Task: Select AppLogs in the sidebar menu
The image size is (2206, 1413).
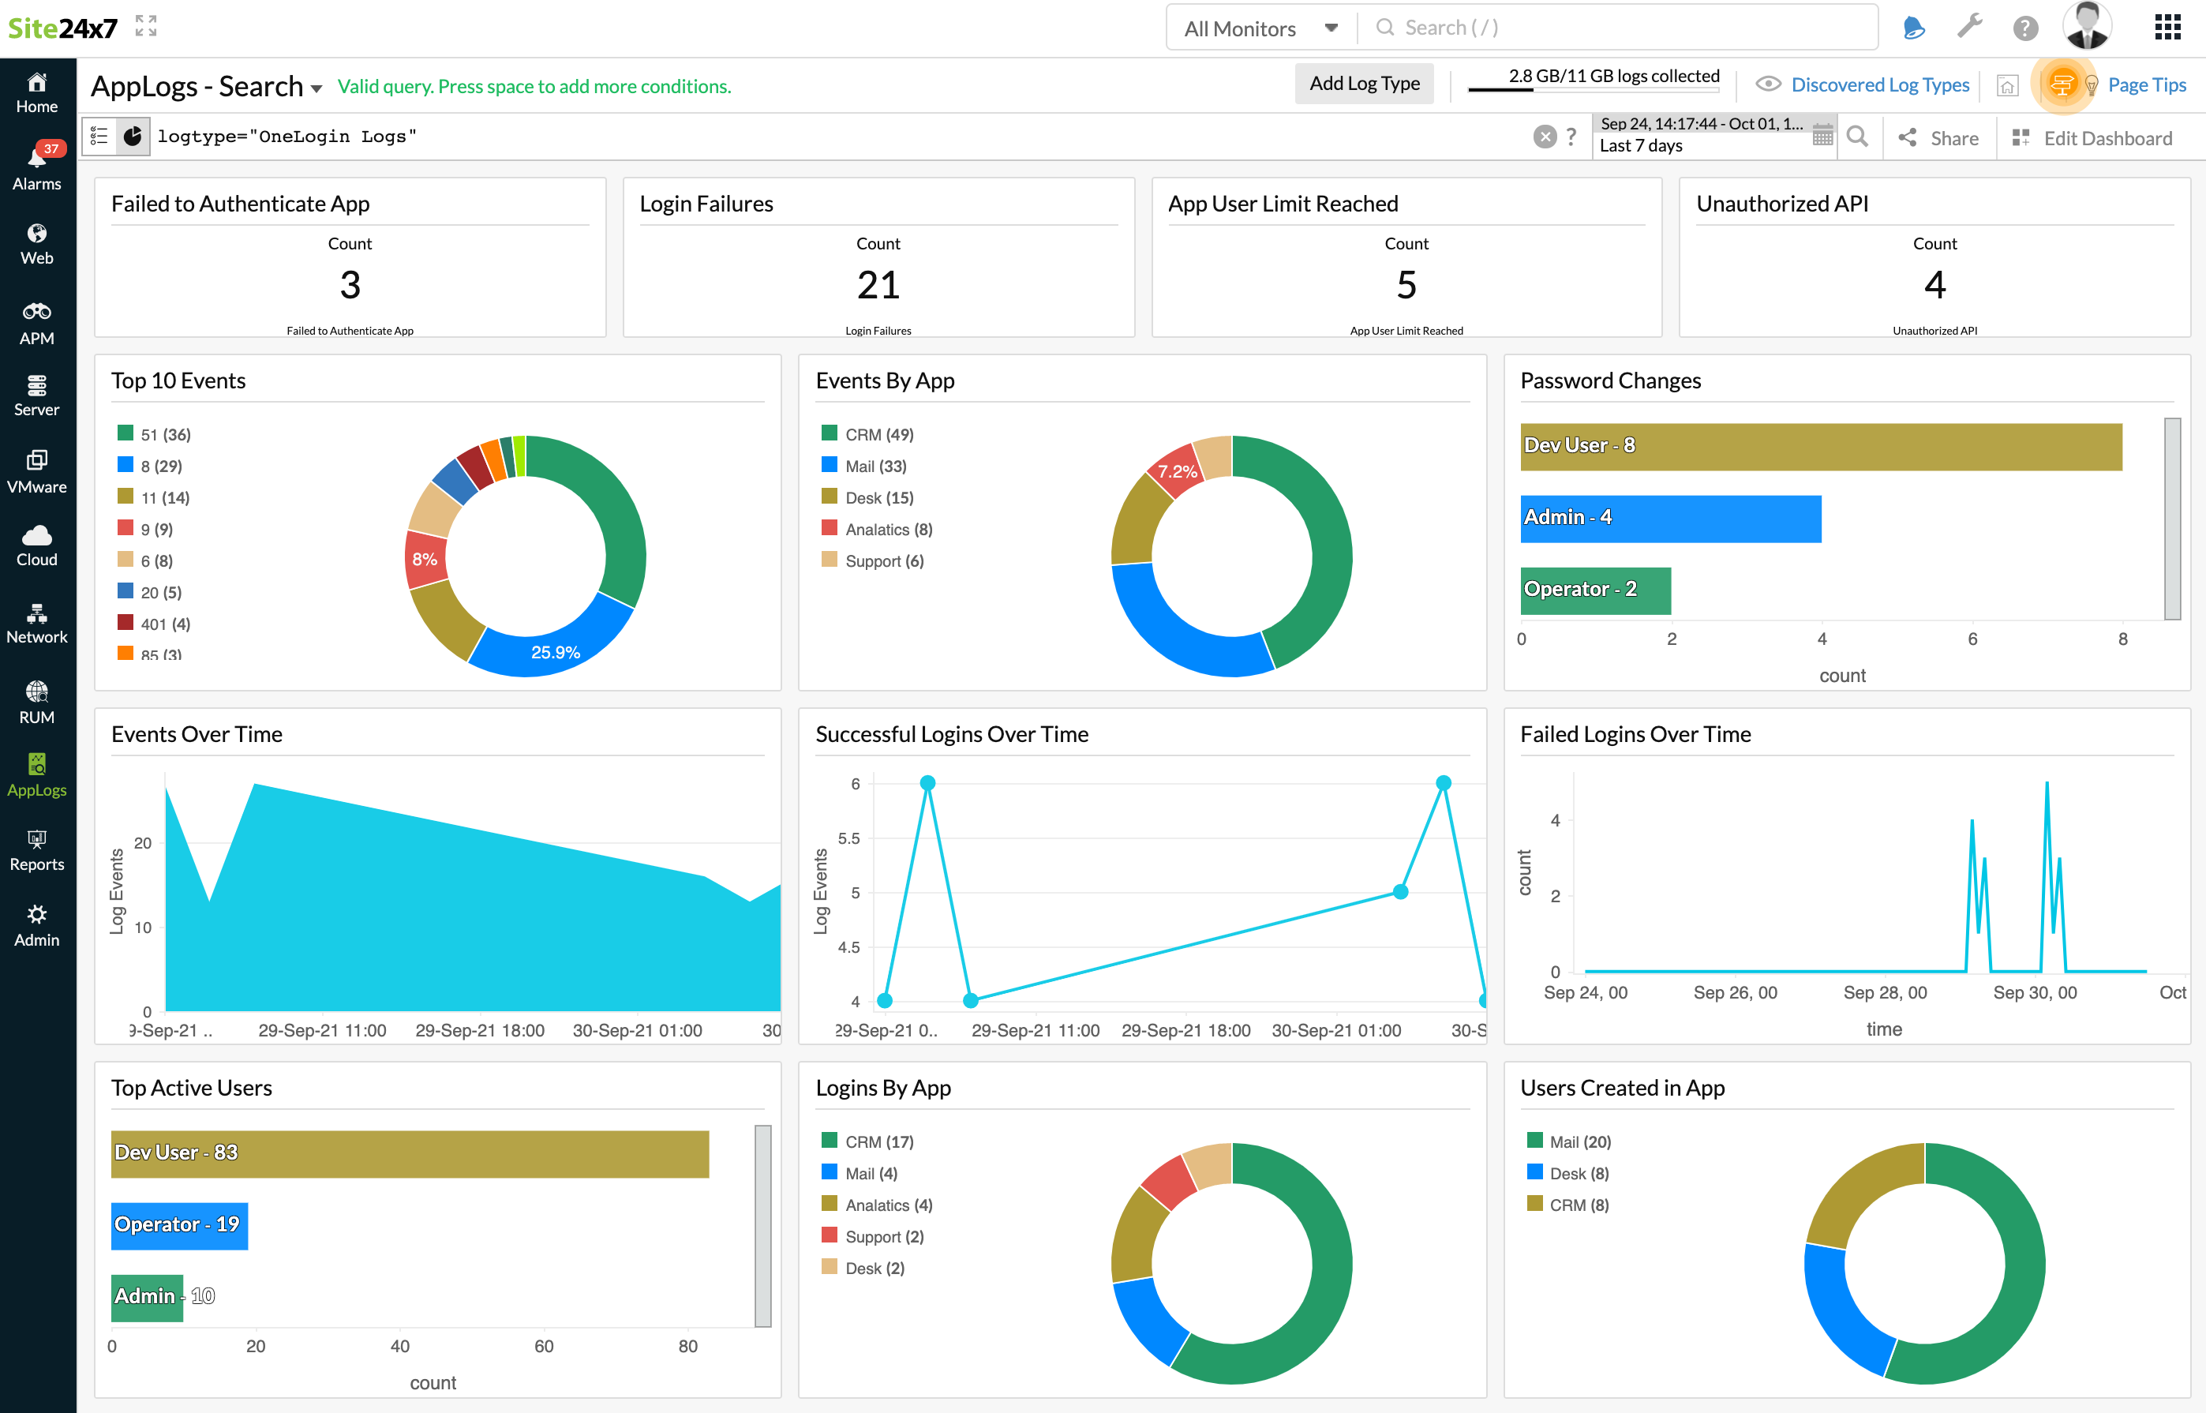Action: tap(36, 774)
